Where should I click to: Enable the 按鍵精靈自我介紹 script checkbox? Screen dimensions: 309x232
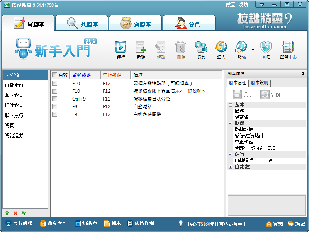point(54,99)
